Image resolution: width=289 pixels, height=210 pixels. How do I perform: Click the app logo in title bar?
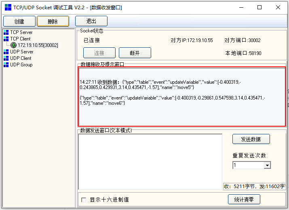point(8,7)
